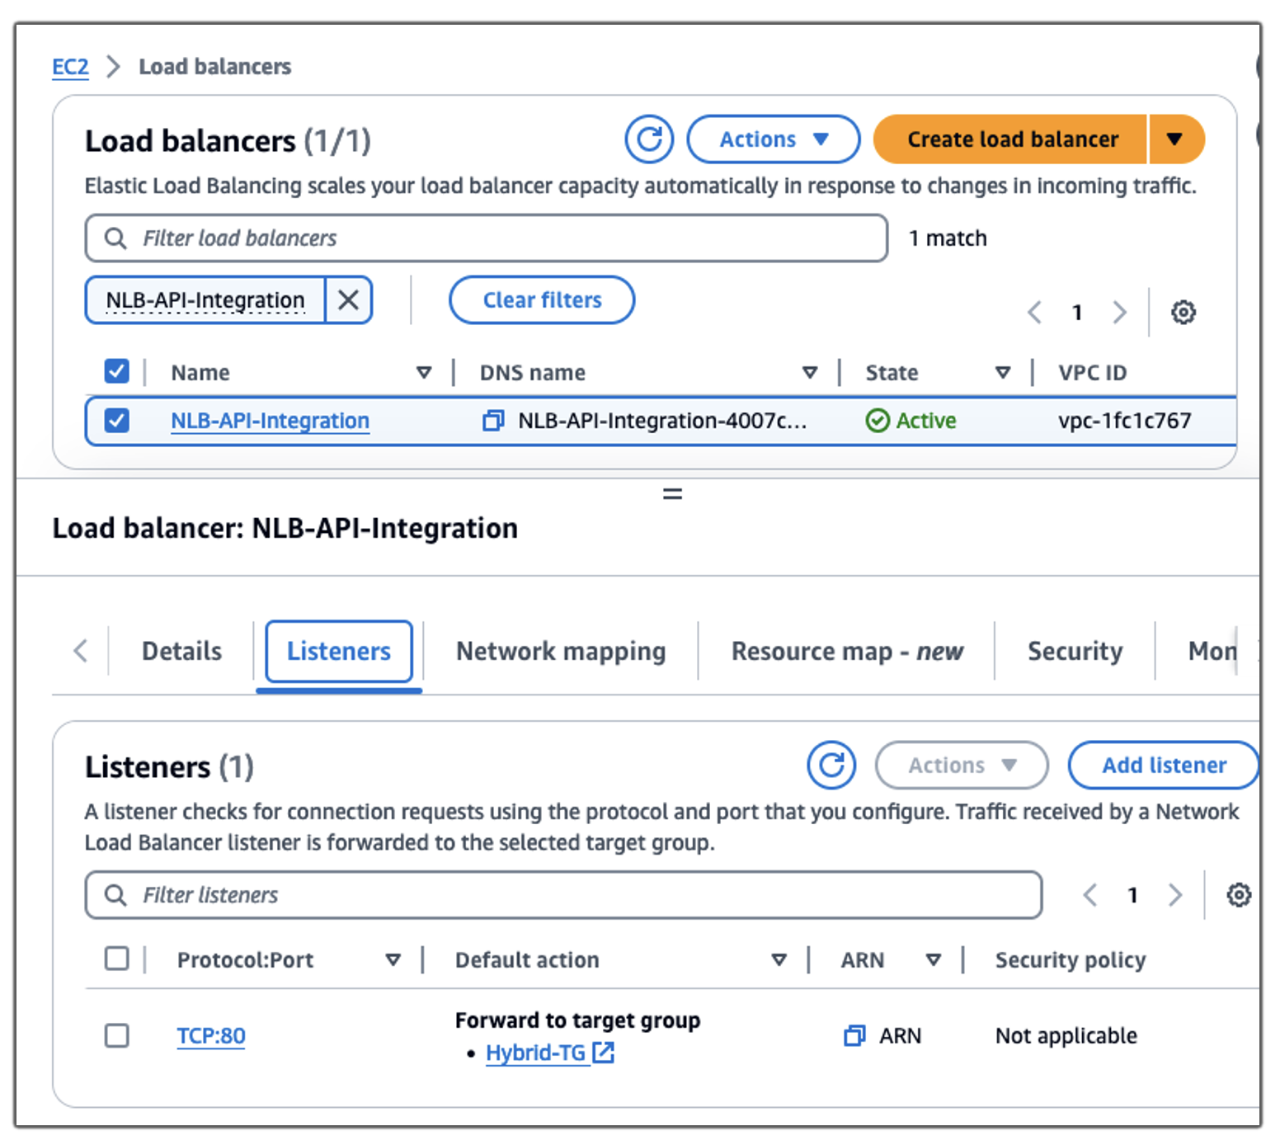Click the 1 match filter result text
This screenshot has width=1280, height=1145.
coord(948,238)
